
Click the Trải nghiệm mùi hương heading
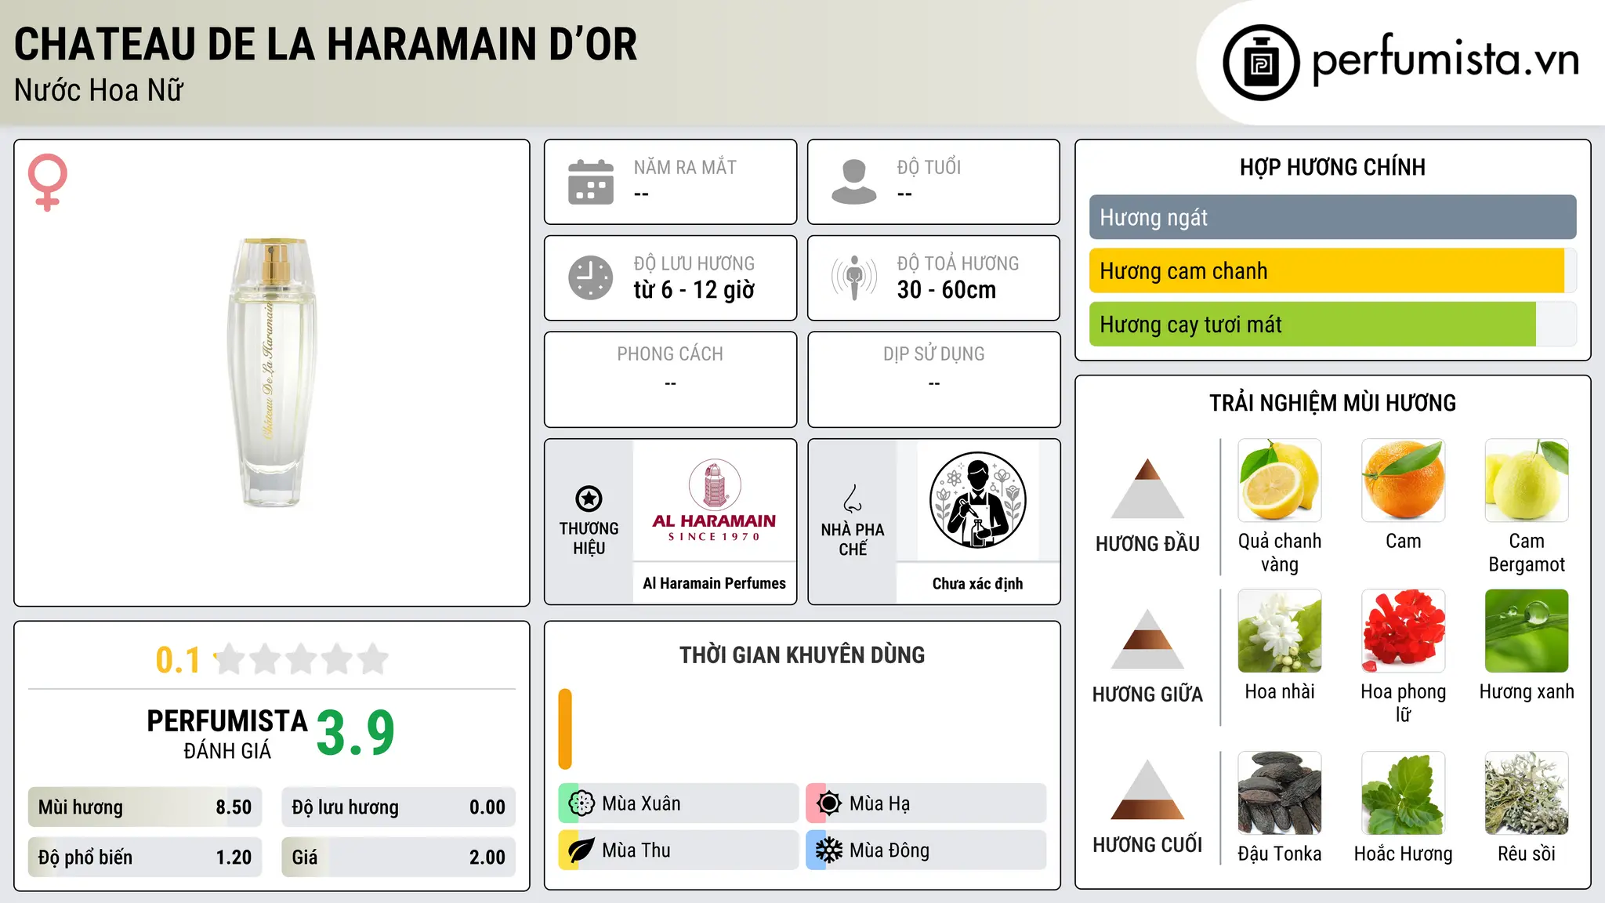[1332, 403]
